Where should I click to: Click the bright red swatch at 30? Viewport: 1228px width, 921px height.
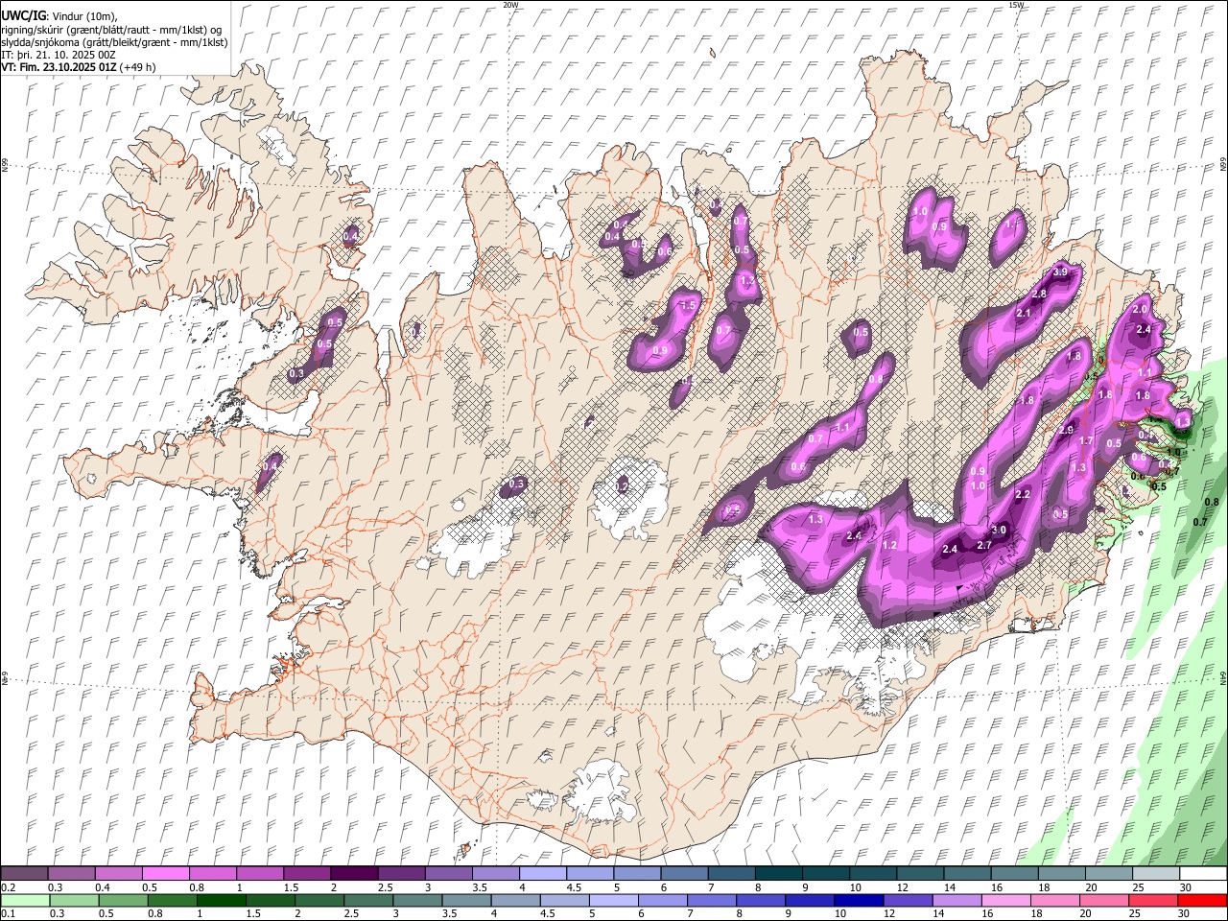pyautogui.click(x=1203, y=901)
